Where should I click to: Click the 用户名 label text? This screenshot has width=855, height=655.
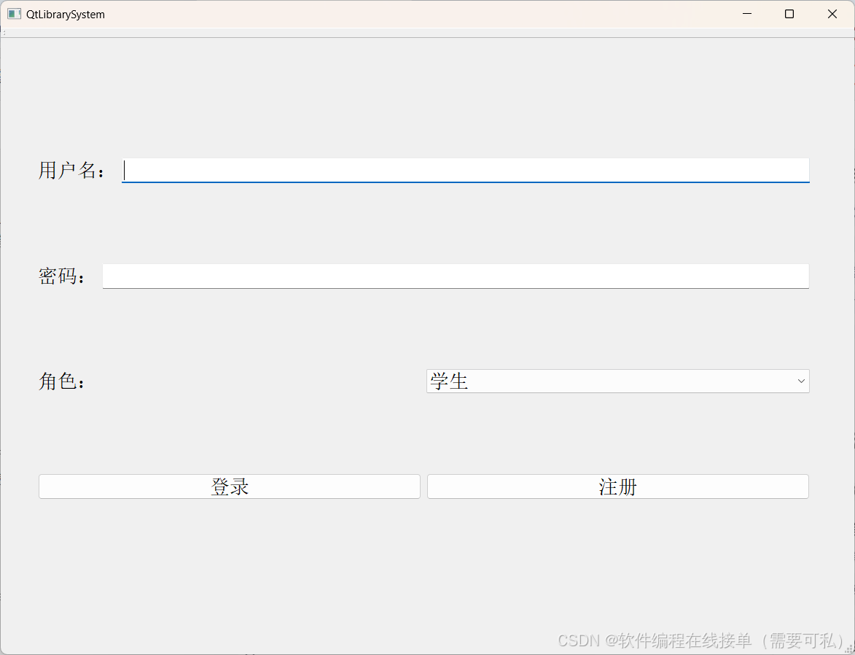coord(70,170)
